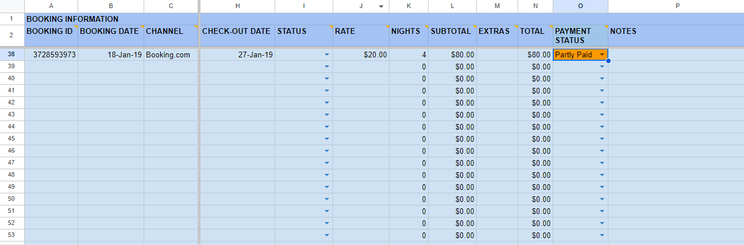Select column A header
This screenshot has width=744, height=245.
51,6
